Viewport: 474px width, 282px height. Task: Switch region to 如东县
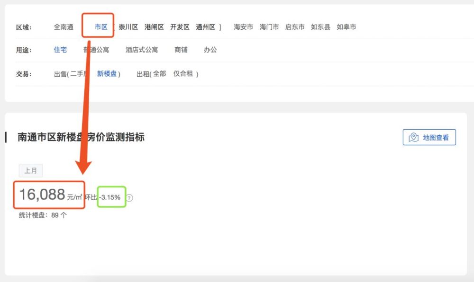[x=320, y=27]
